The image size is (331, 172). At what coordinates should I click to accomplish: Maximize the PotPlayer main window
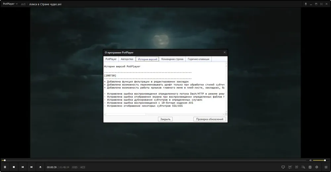(x=316, y=4)
